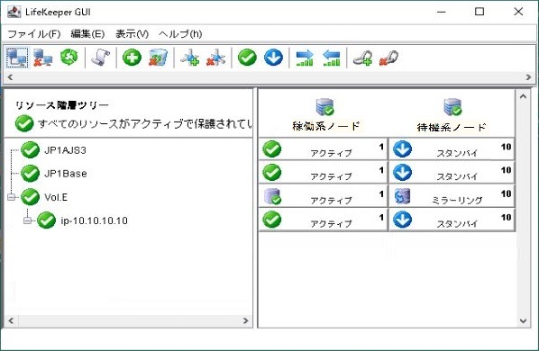This screenshot has width=539, height=351.
Task: Select JP1AJS3 in the resource tree
Action: click(x=65, y=150)
